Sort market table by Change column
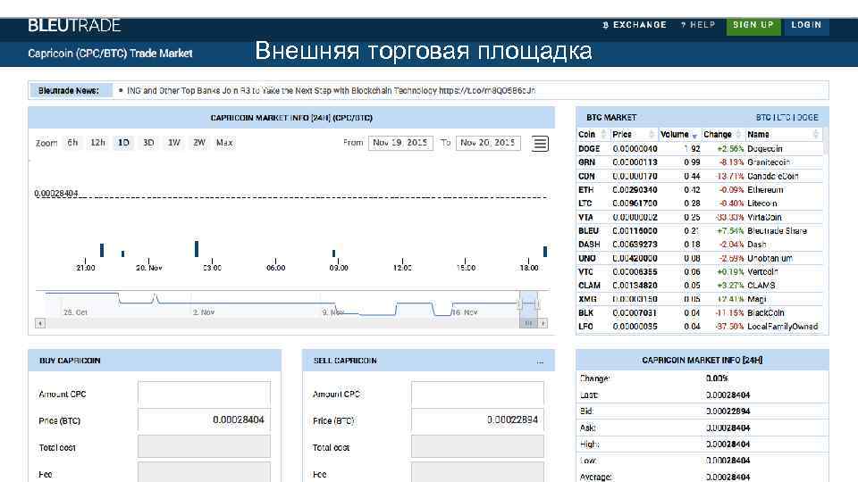Screen dimensions: 858x482 [x=722, y=135]
